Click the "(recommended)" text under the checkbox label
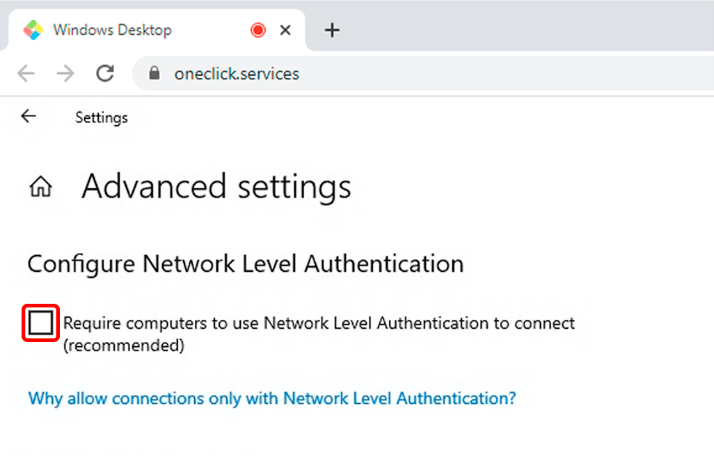 (x=124, y=345)
